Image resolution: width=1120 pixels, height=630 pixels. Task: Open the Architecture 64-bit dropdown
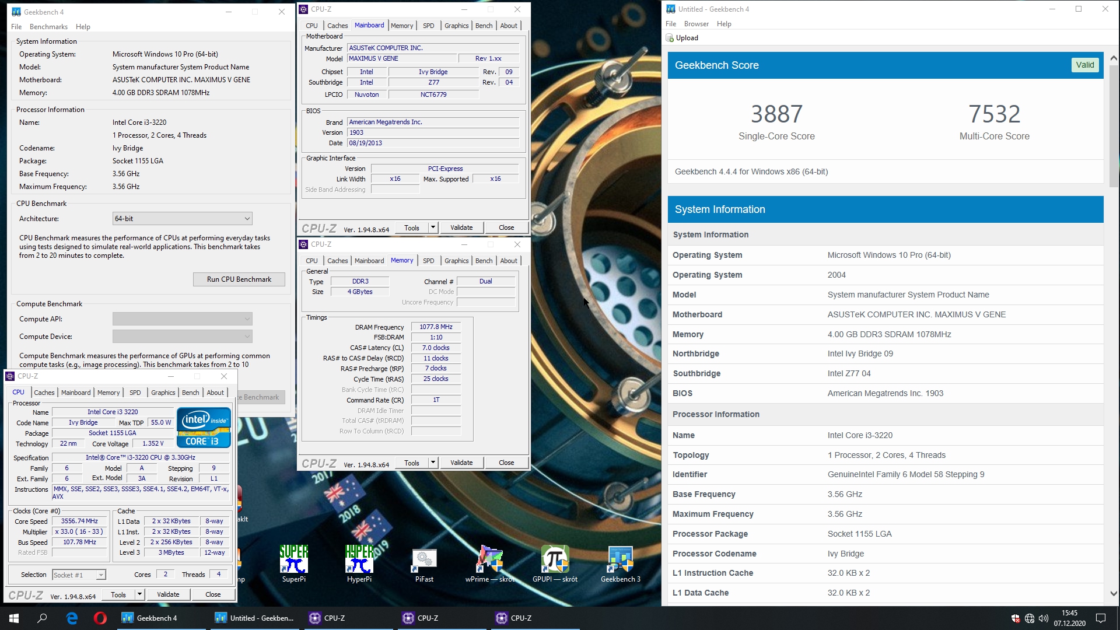click(x=182, y=219)
